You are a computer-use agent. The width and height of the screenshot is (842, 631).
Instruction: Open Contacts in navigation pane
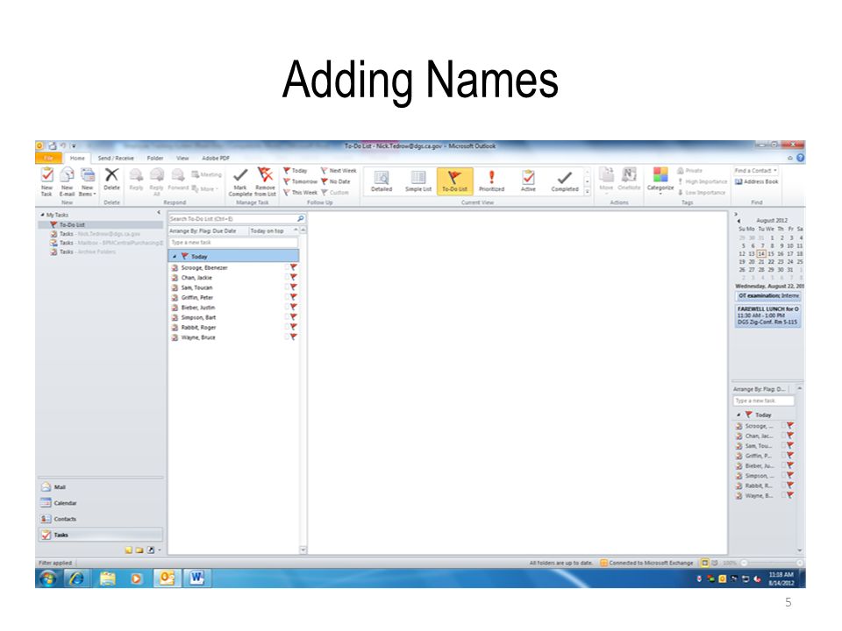point(100,519)
